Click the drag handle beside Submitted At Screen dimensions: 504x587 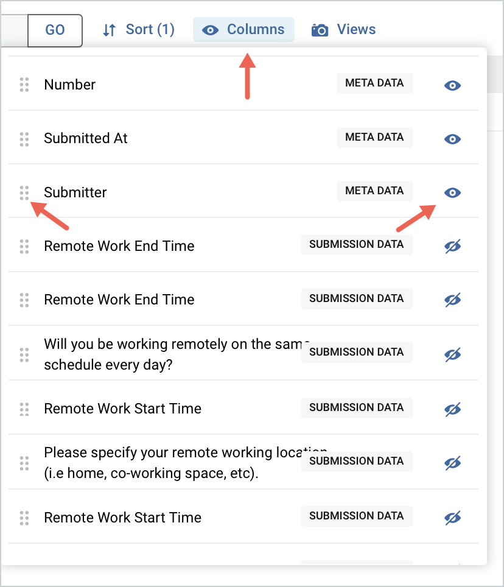tap(24, 139)
